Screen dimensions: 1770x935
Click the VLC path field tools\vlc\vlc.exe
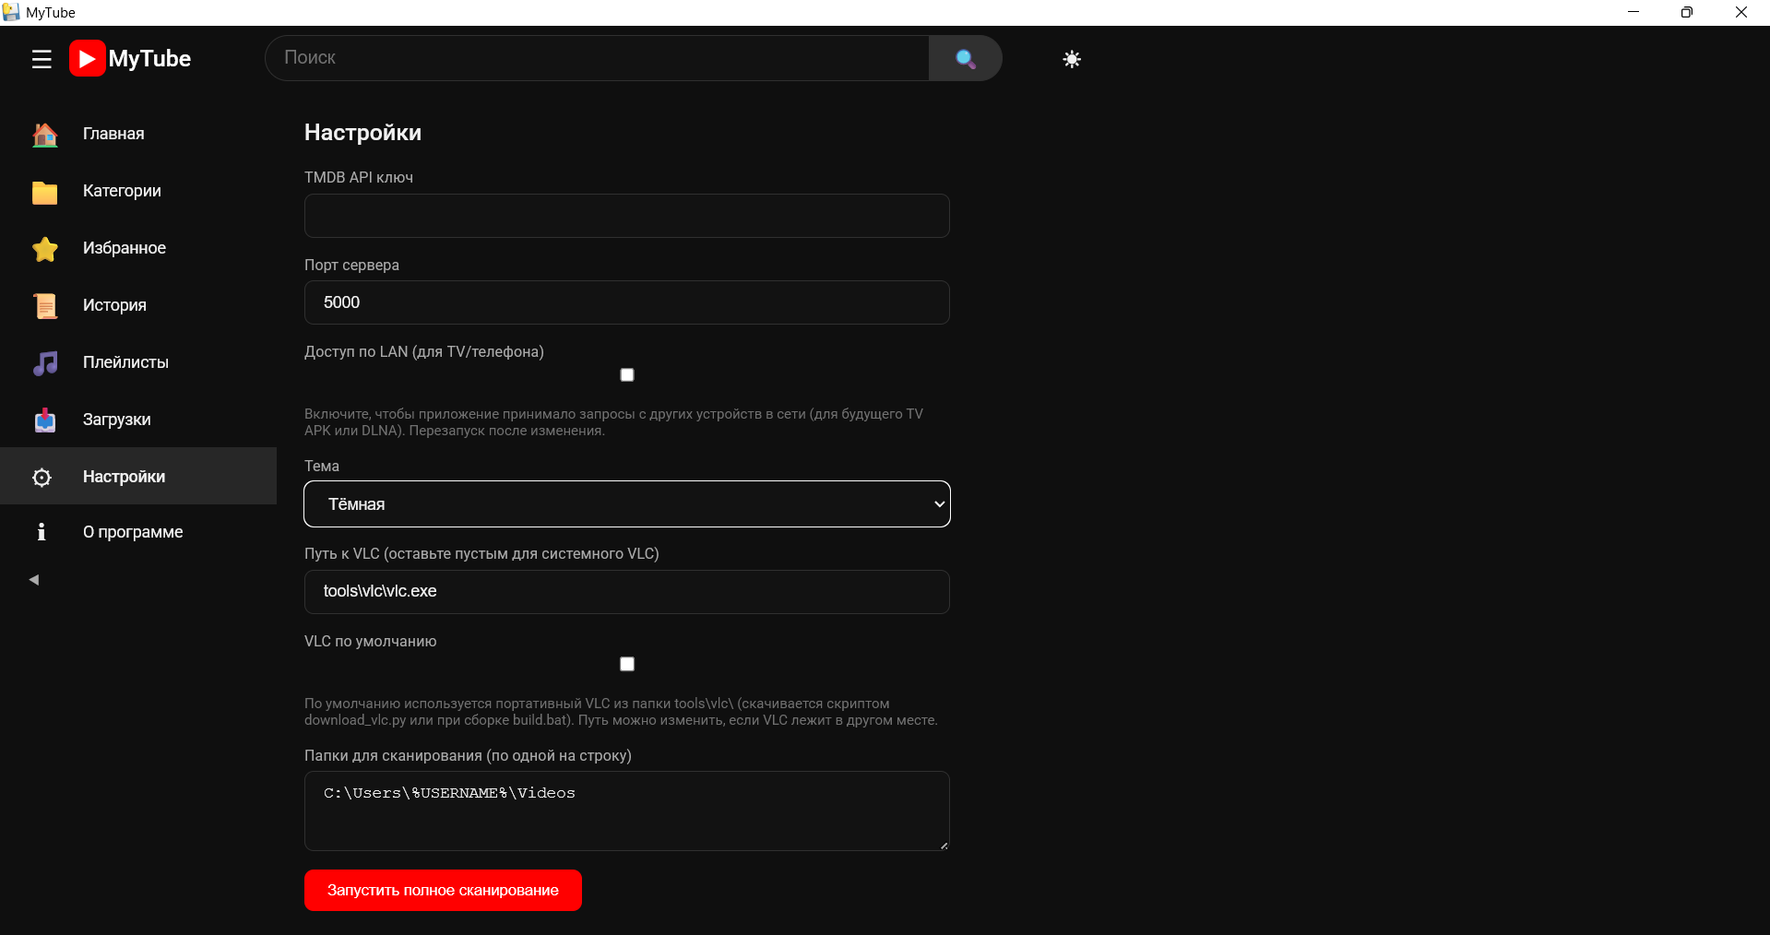627,592
